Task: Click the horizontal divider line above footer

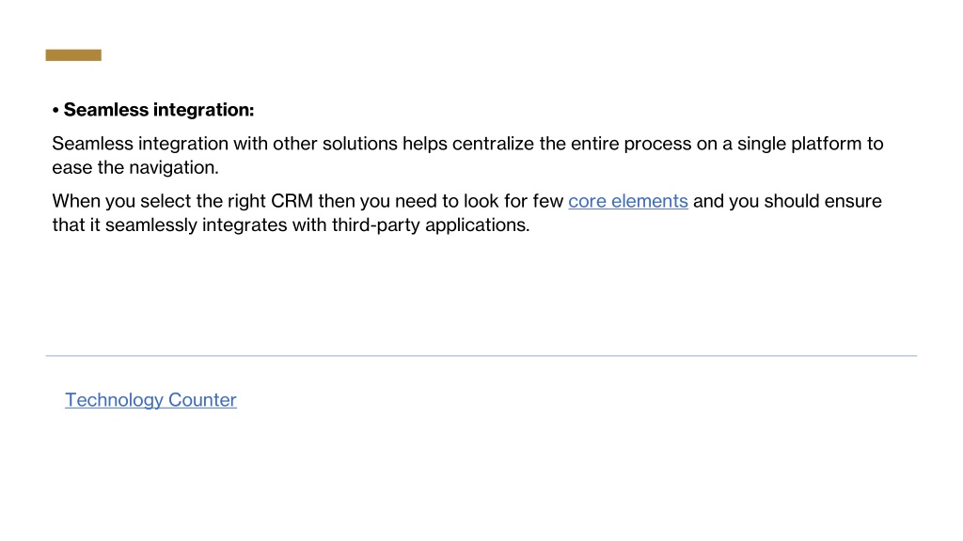Action: point(481,355)
